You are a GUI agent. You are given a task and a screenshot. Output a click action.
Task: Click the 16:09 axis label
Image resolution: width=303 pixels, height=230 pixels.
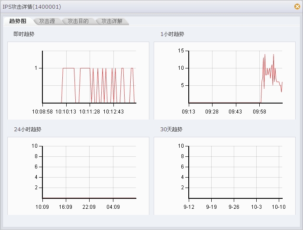coord(65,207)
